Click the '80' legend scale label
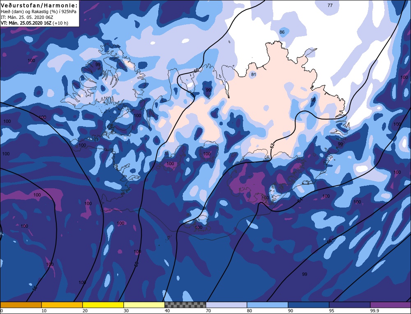411x314 pixels. (x=249, y=311)
